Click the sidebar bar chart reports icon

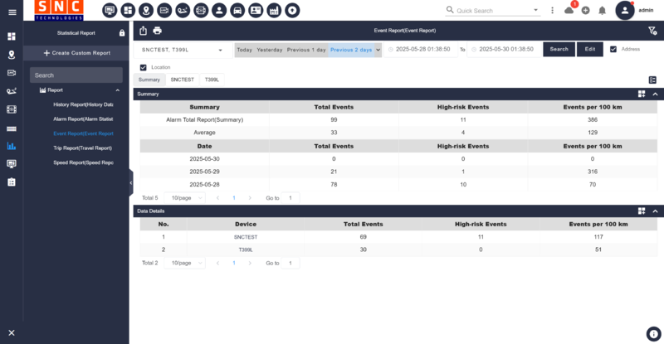pyautogui.click(x=12, y=146)
